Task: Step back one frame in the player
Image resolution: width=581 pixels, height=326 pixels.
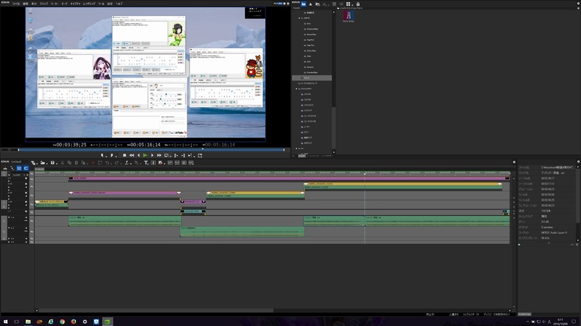Action: coord(138,156)
